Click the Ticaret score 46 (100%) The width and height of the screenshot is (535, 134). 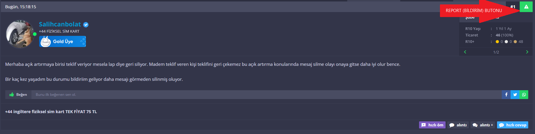[504, 35]
